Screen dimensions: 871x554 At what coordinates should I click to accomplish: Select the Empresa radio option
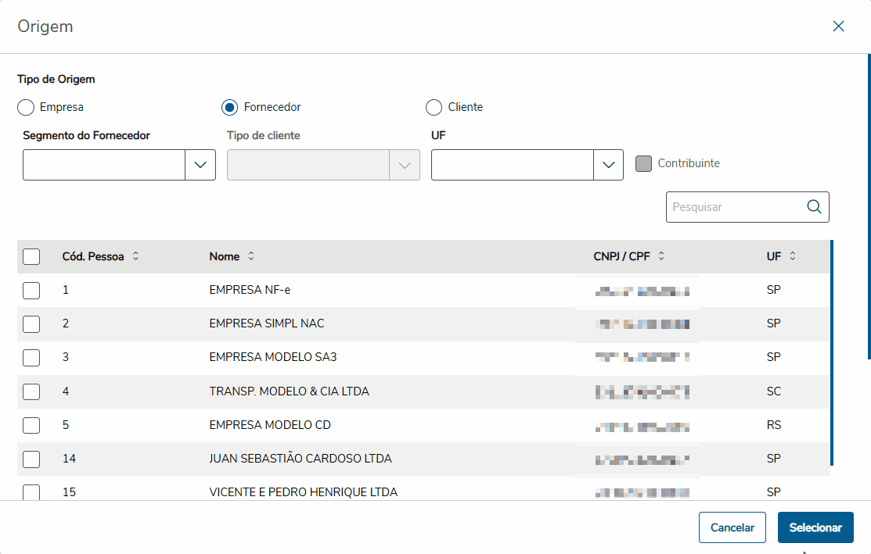pos(26,107)
